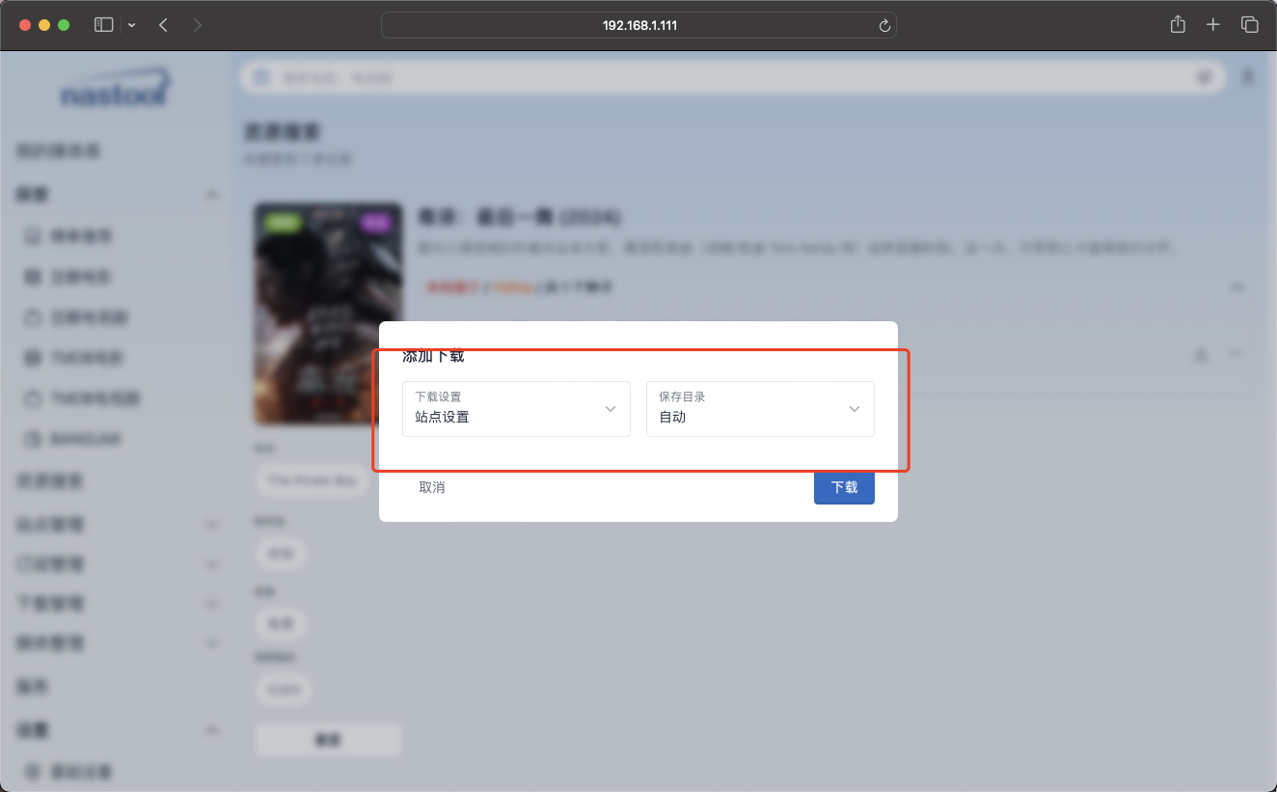Cancel the dialog with 取消
Viewport: 1277px width, 792px height.
pyautogui.click(x=432, y=487)
